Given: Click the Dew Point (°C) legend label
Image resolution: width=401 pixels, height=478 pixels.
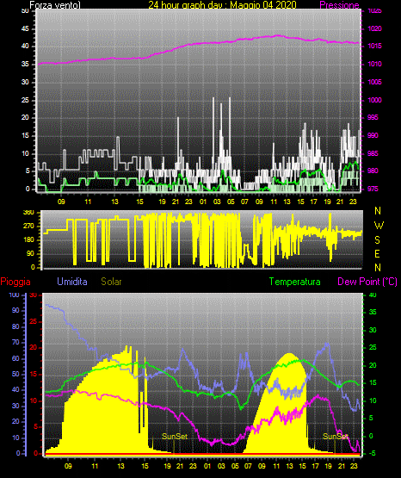Looking at the screenshot, I should [x=367, y=282].
